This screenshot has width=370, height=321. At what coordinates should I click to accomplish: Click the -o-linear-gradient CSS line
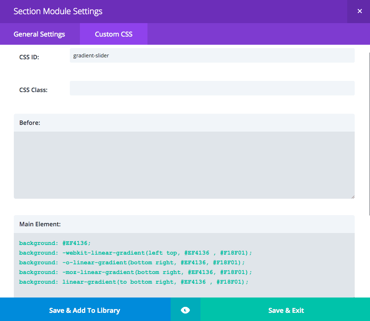point(132,262)
